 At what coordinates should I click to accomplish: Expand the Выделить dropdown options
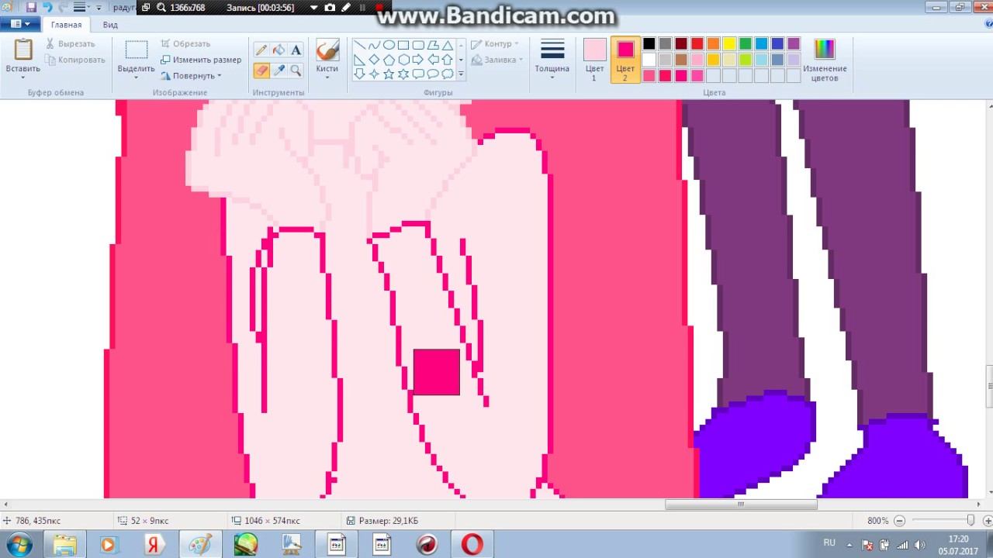[x=137, y=77]
